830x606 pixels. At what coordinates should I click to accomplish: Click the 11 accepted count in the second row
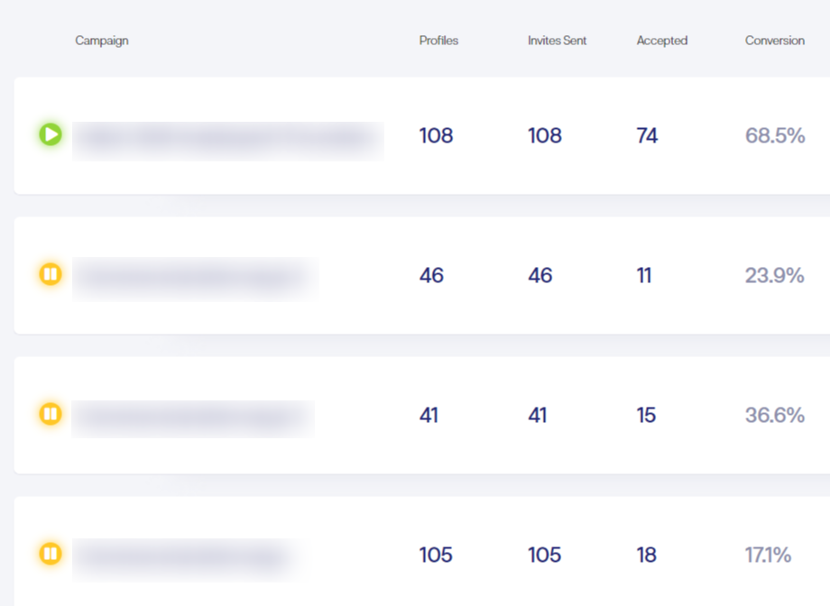[644, 275]
